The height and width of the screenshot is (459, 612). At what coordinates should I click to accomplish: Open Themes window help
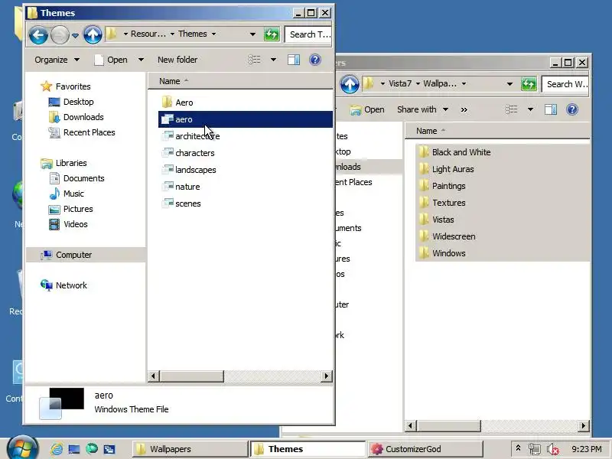(315, 60)
